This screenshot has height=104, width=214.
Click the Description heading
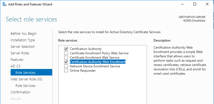tap(162, 40)
